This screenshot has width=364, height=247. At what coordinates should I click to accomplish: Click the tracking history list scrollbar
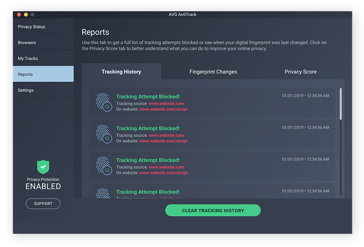[341, 104]
